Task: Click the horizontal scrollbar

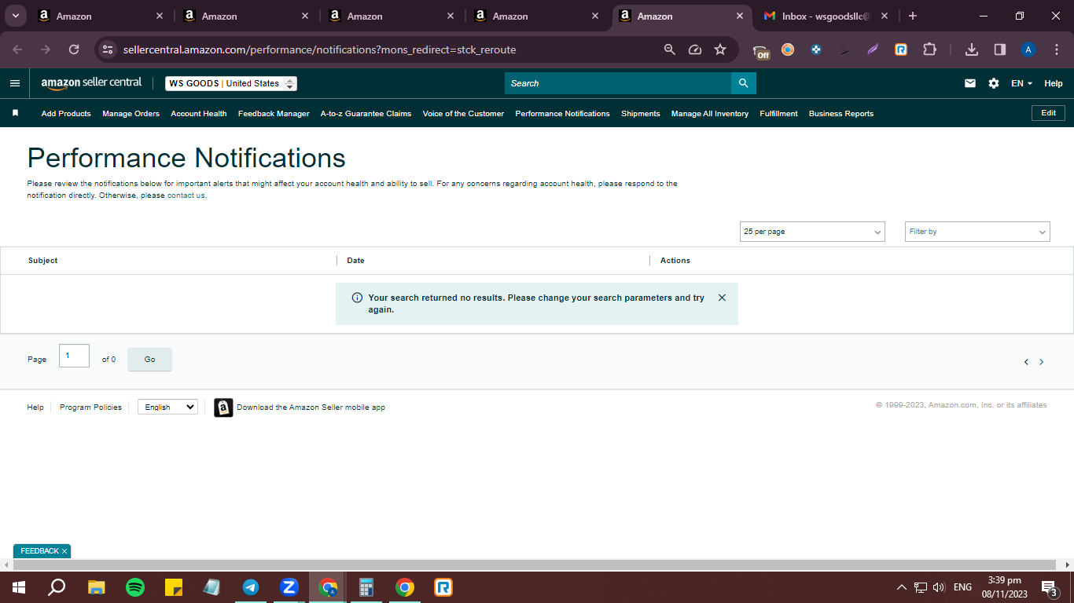Action: pos(534,565)
